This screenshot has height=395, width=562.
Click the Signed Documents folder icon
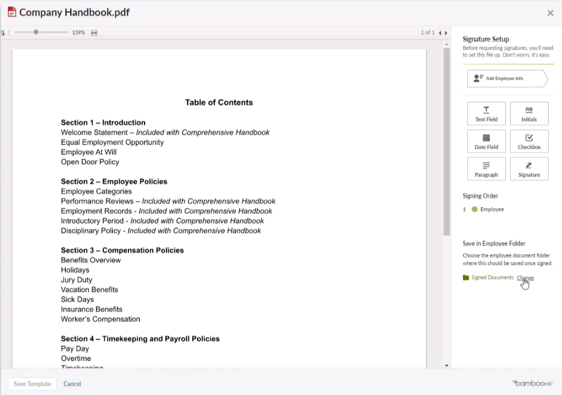coord(466,277)
